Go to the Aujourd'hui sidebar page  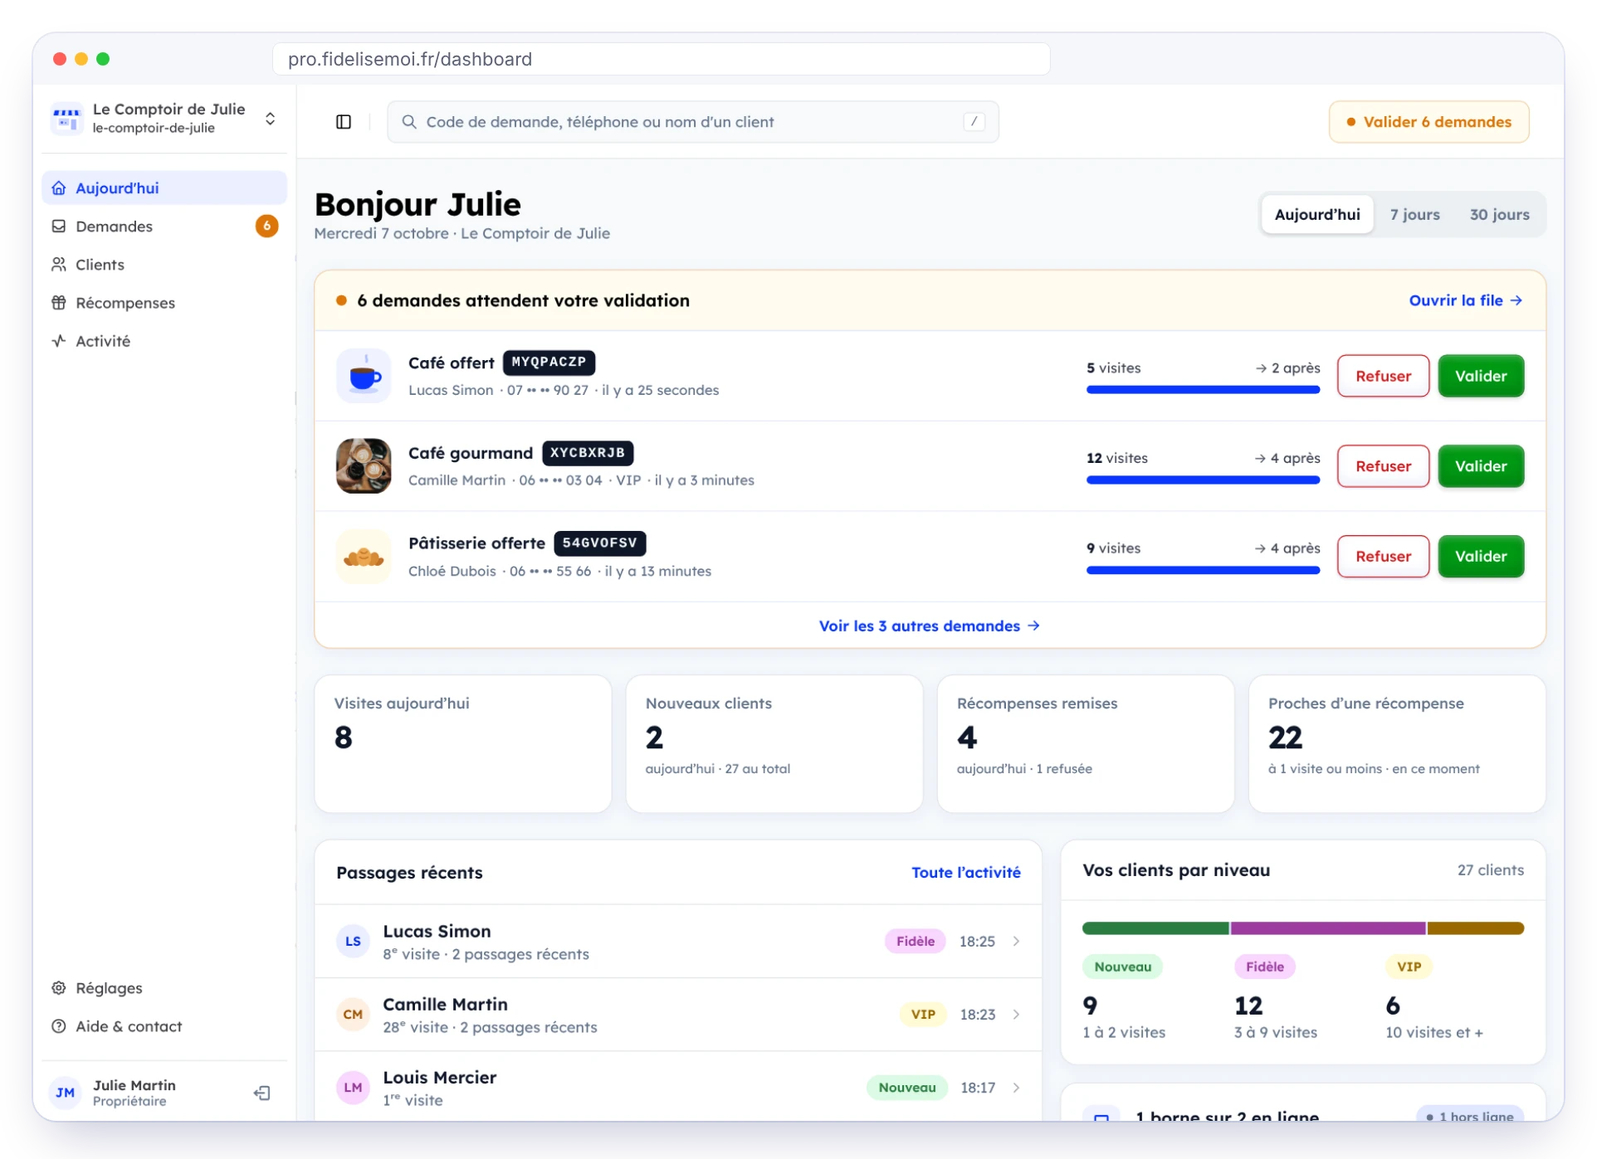[164, 188]
